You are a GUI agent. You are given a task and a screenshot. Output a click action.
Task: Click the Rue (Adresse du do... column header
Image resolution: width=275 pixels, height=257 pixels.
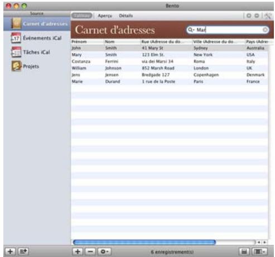tap(166, 42)
